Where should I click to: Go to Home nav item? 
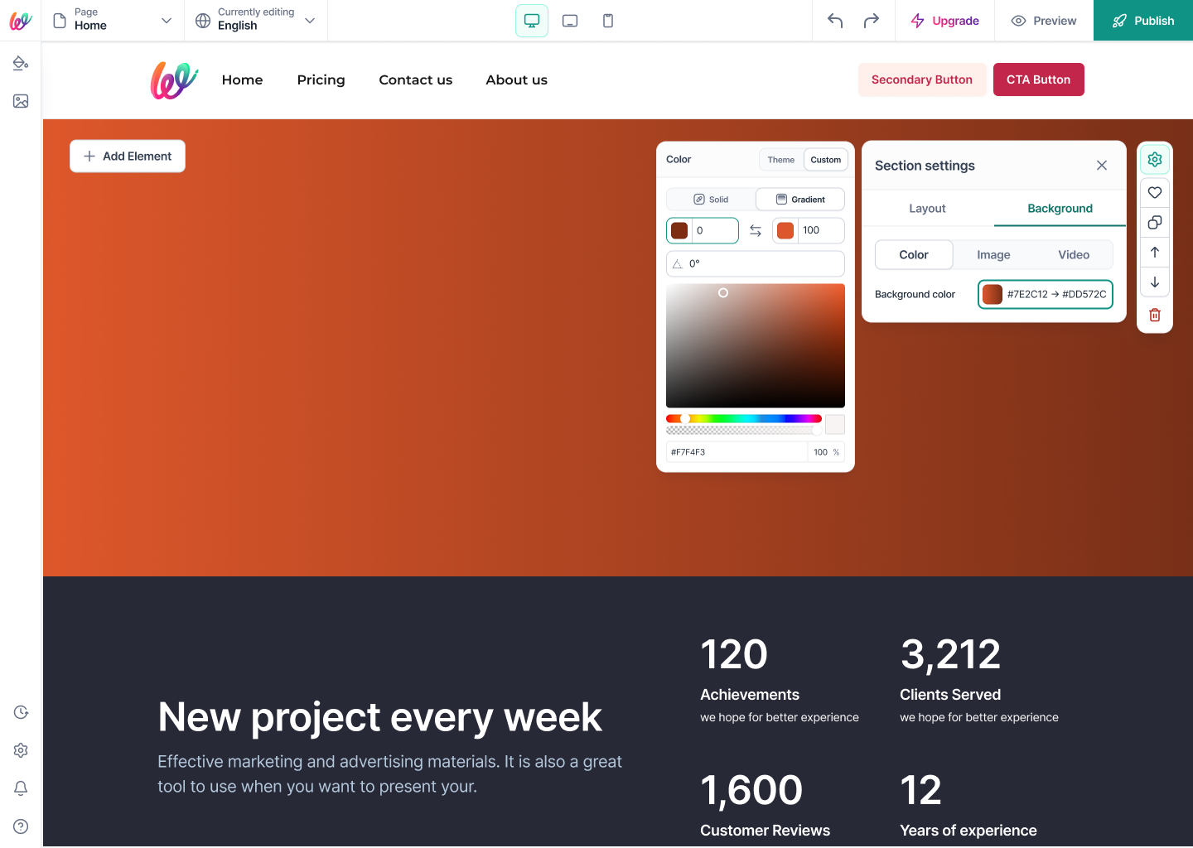coord(242,79)
